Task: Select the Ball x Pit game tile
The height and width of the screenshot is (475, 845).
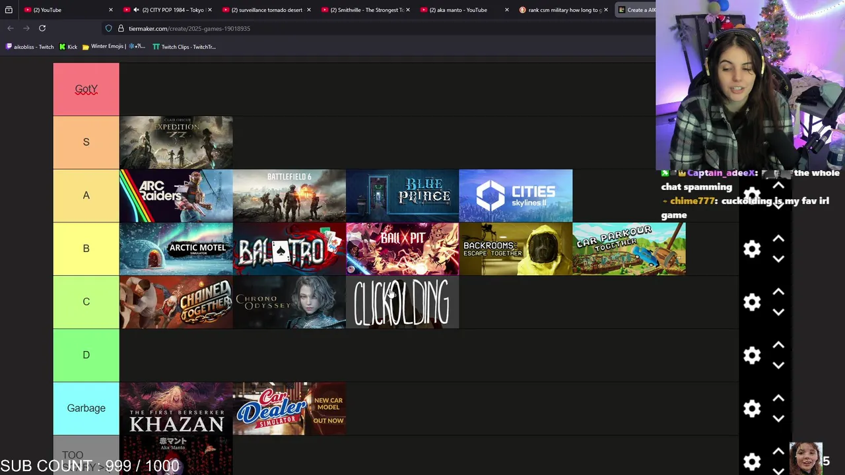Action: (403, 249)
